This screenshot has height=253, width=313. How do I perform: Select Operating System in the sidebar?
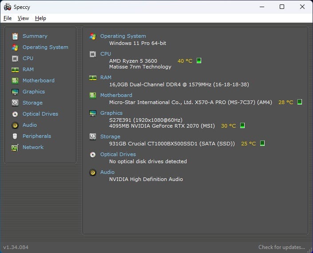(45, 48)
